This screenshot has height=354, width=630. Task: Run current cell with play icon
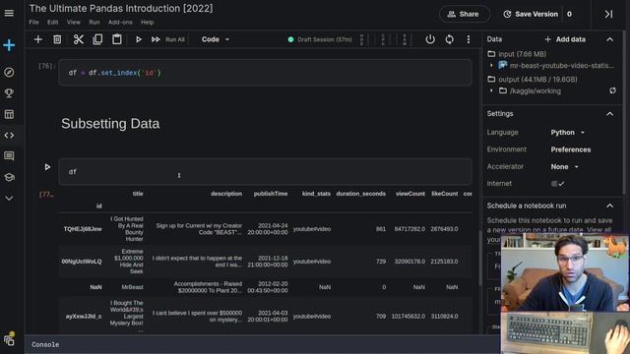[138, 39]
